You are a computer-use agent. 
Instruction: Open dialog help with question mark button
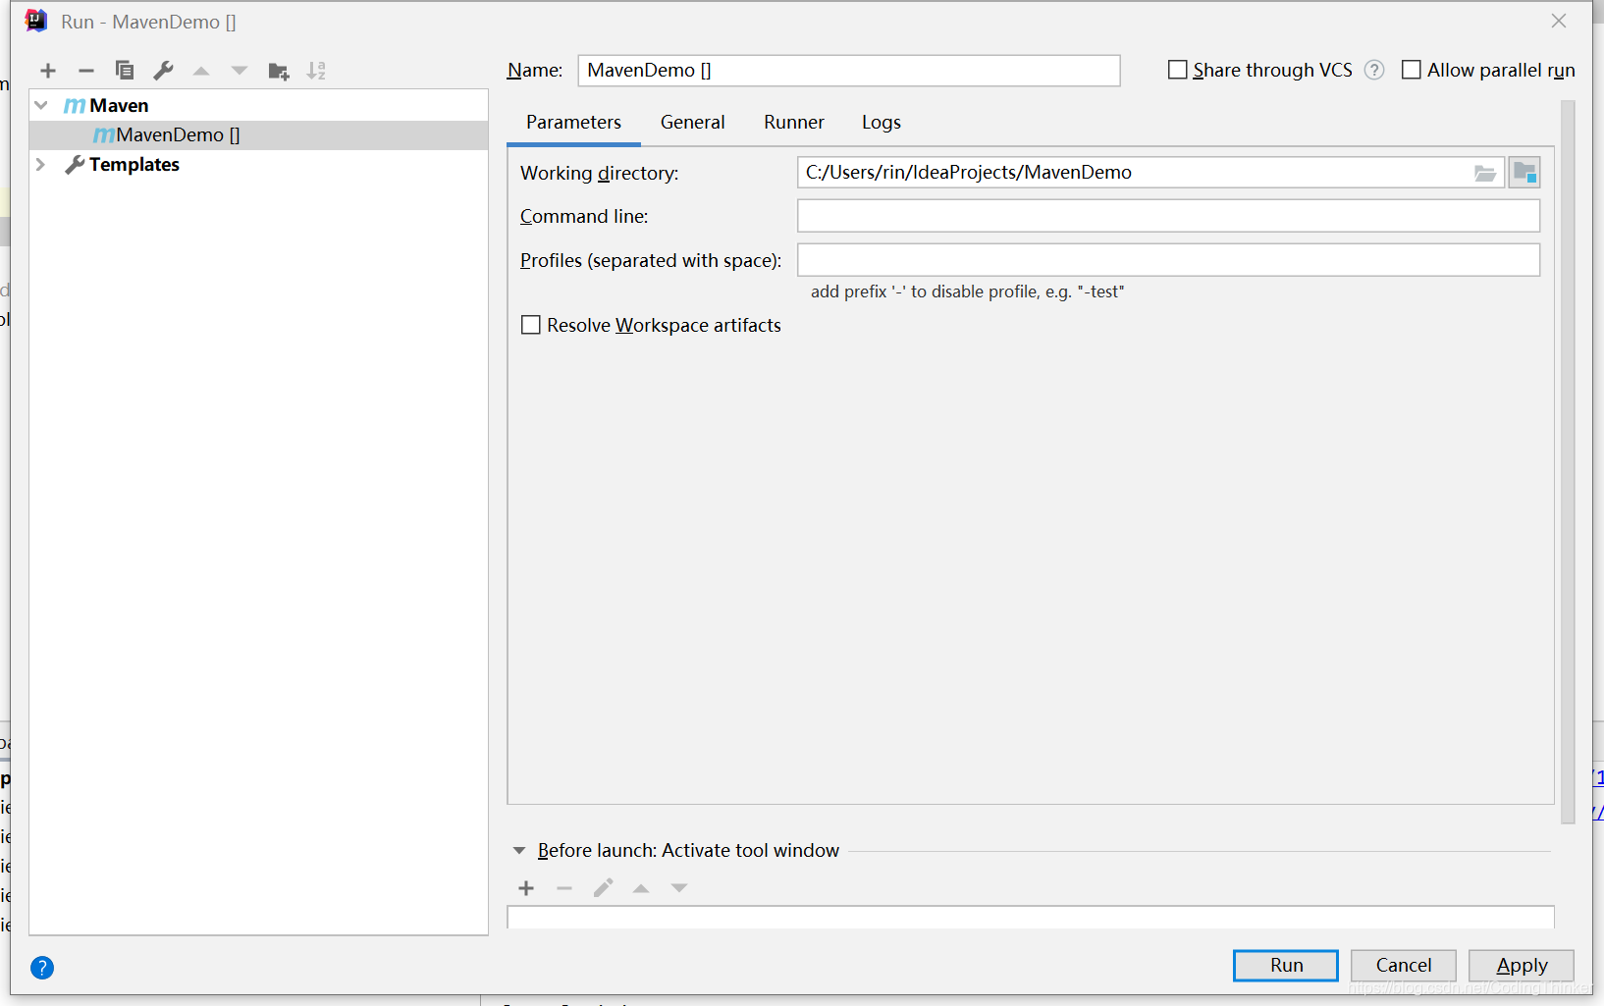tap(42, 968)
